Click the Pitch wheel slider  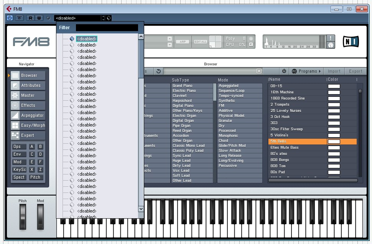[23, 217]
